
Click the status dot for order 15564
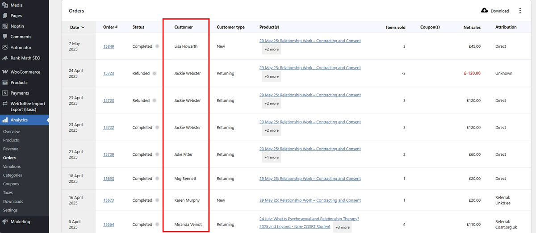[x=157, y=225]
